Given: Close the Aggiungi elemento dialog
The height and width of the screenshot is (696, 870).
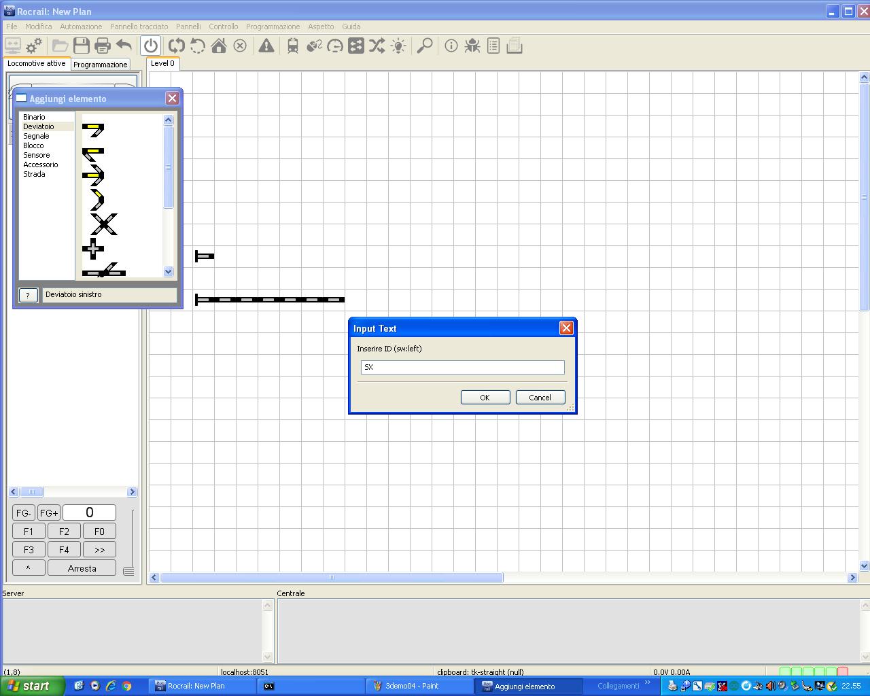Looking at the screenshot, I should tap(172, 99).
